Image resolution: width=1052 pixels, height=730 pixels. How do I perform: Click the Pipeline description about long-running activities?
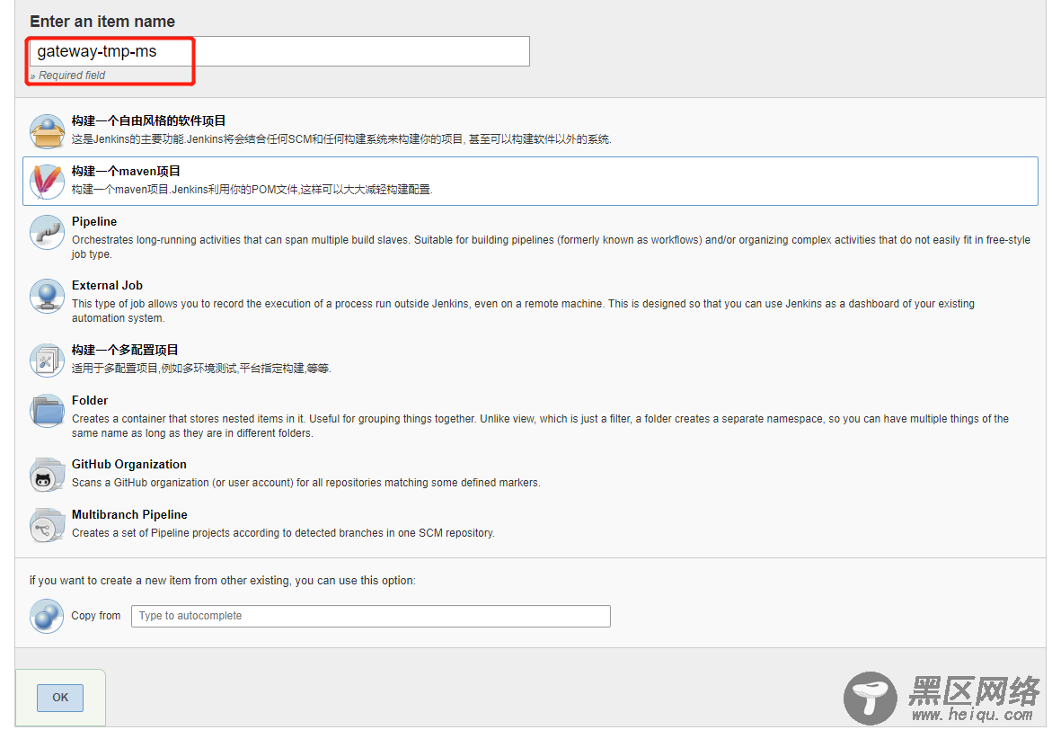coord(551,247)
